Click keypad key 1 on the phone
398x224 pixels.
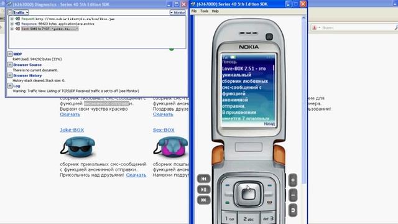(229, 218)
